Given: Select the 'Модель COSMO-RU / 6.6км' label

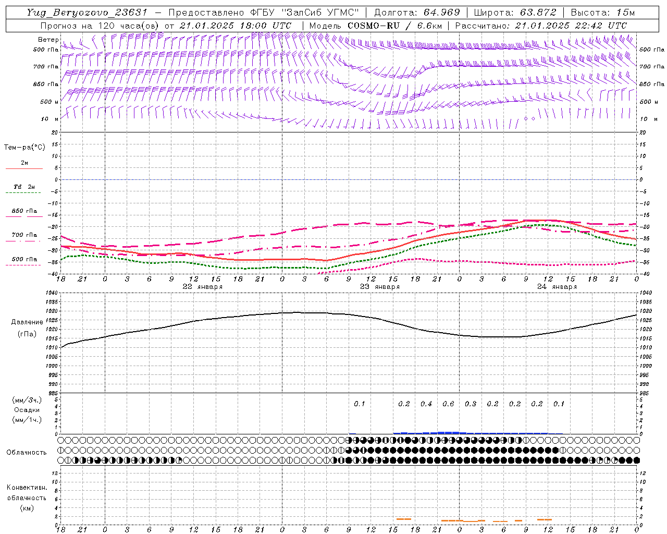Looking at the screenshot, I should click(375, 26).
